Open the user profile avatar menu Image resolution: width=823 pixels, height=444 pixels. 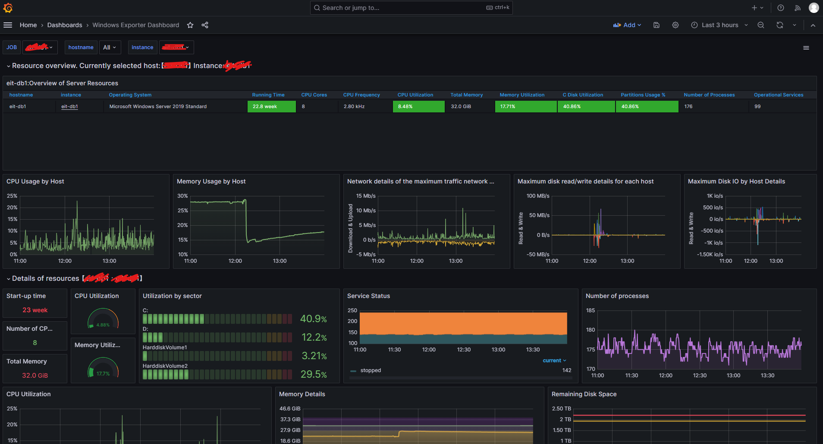coord(814,7)
